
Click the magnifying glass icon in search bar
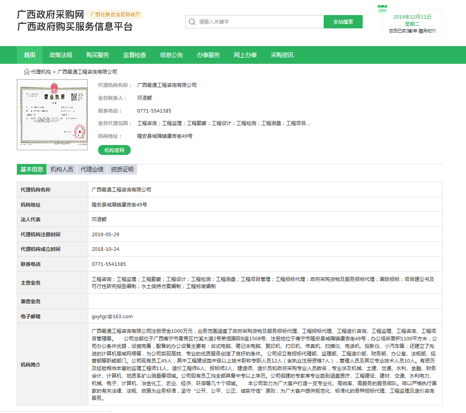pos(192,21)
